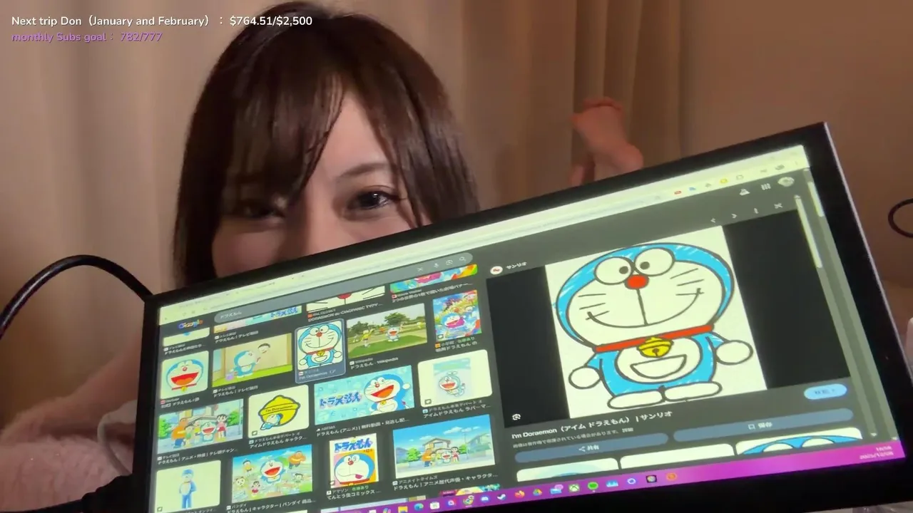
Task: Click the 保存 save button
Action: coord(761,425)
